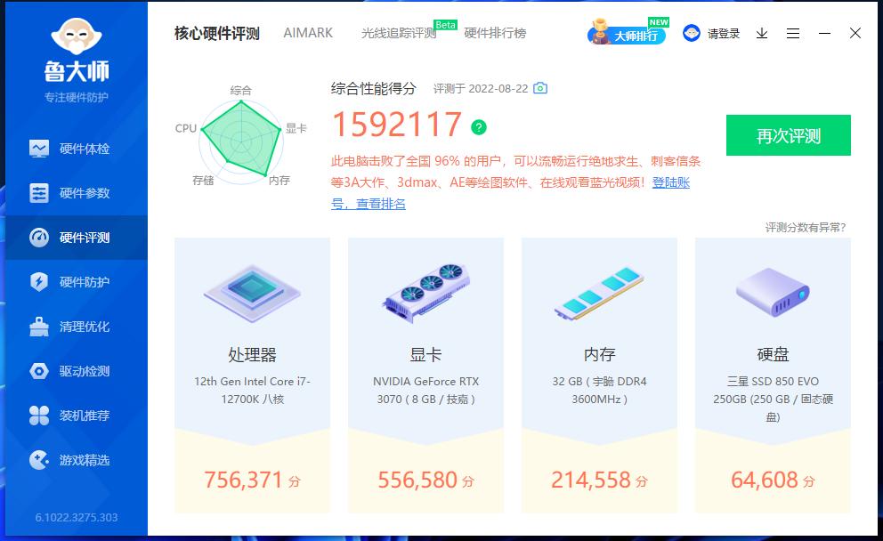Open 硬件参数 in the sidebar

[77, 193]
